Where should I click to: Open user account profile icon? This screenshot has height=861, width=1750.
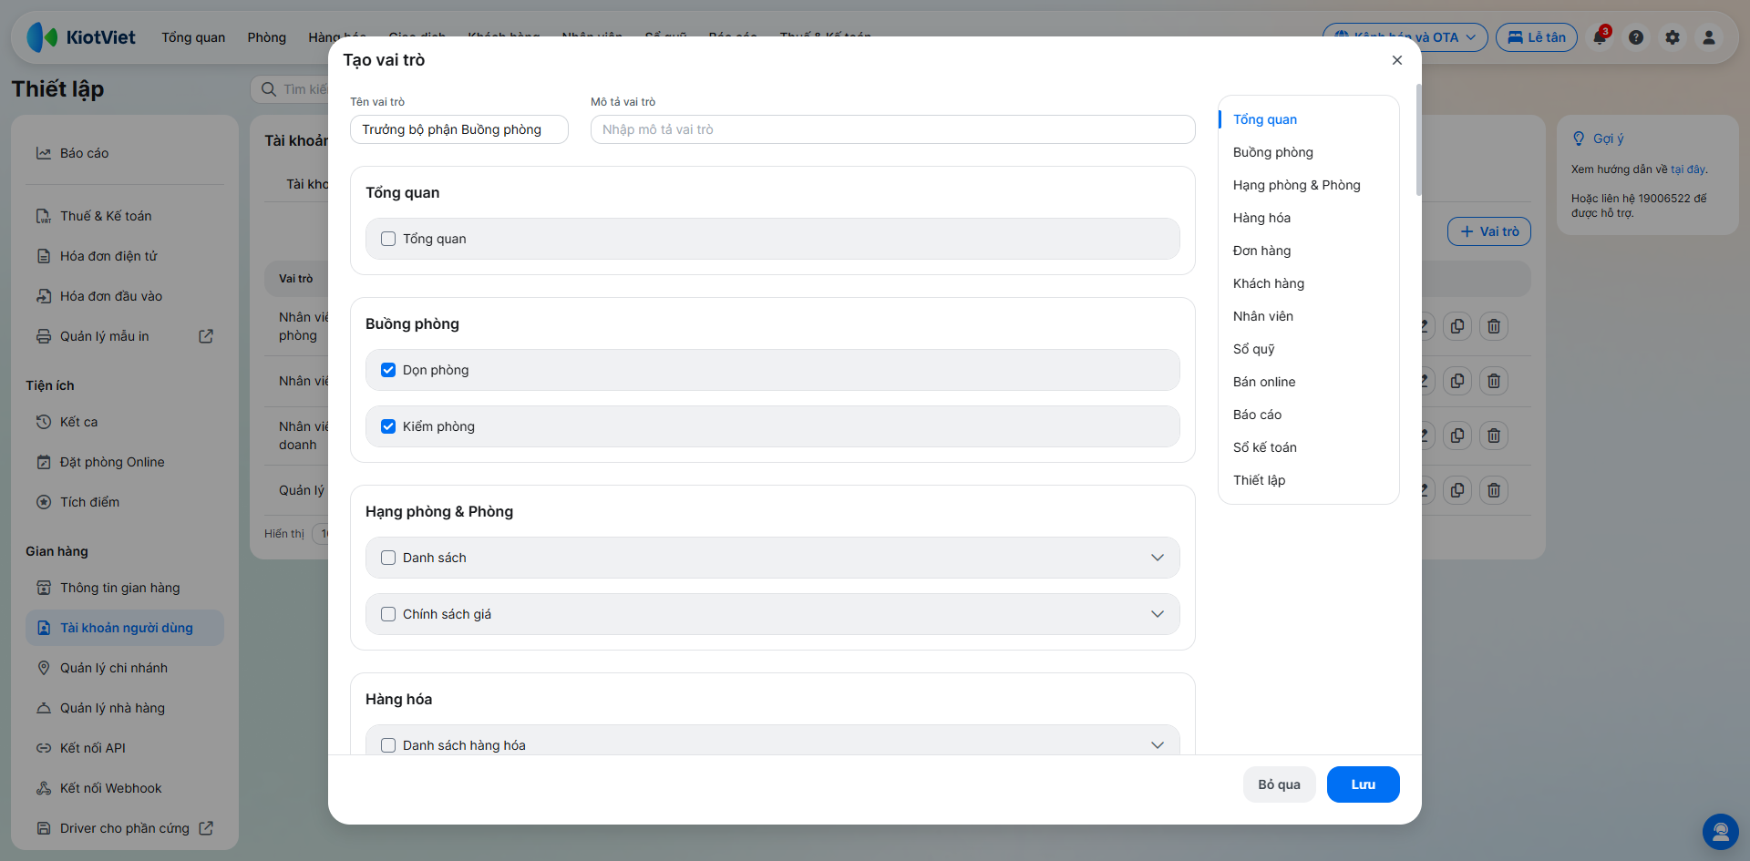[x=1709, y=37]
